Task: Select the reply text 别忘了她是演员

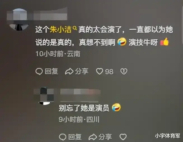Action: [84, 108]
